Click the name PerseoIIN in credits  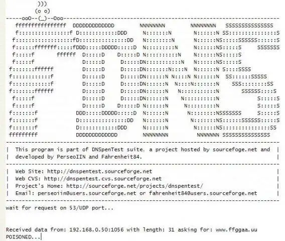click(71, 157)
